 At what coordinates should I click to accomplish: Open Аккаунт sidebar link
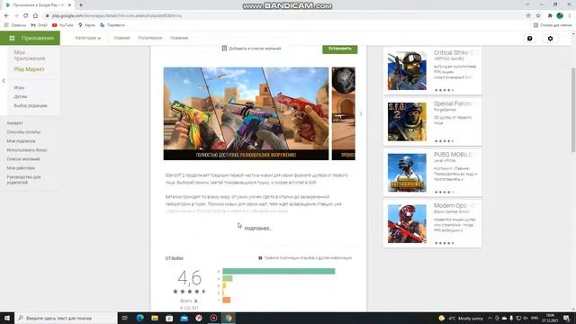(14, 123)
